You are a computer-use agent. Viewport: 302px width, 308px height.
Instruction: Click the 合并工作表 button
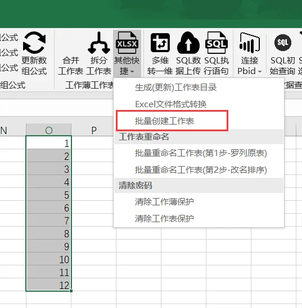[70, 66]
